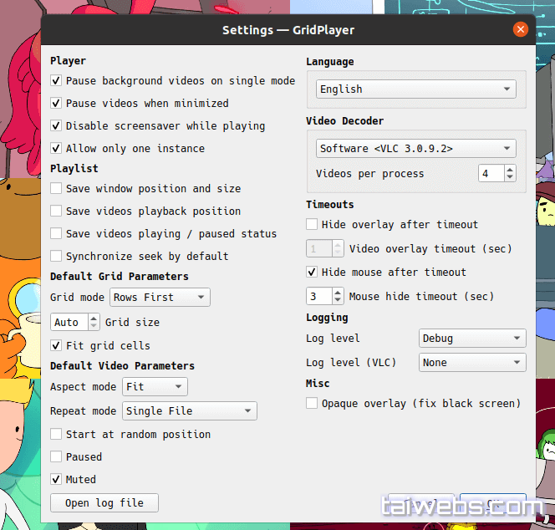Toggle Synchronize seek by default
Viewport: 555px width, 530px height.
tap(56, 257)
